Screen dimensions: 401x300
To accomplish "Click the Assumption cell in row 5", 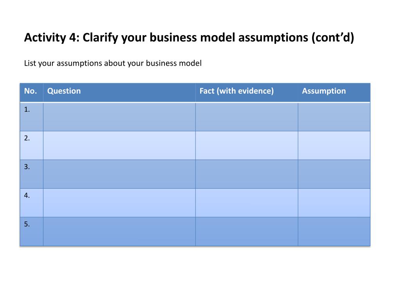I will [x=334, y=231].
